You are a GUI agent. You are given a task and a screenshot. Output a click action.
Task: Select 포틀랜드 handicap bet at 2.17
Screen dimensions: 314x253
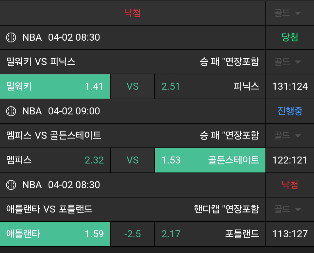click(x=210, y=234)
